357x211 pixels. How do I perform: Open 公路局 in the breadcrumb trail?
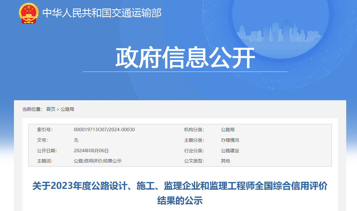(x=67, y=109)
